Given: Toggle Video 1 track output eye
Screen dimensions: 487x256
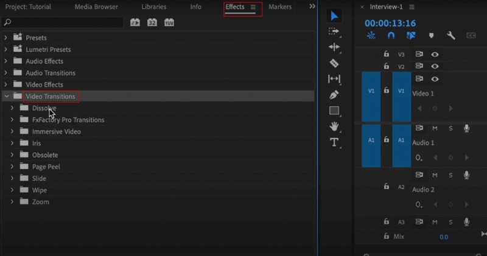Looking at the screenshot, I should [435, 79].
